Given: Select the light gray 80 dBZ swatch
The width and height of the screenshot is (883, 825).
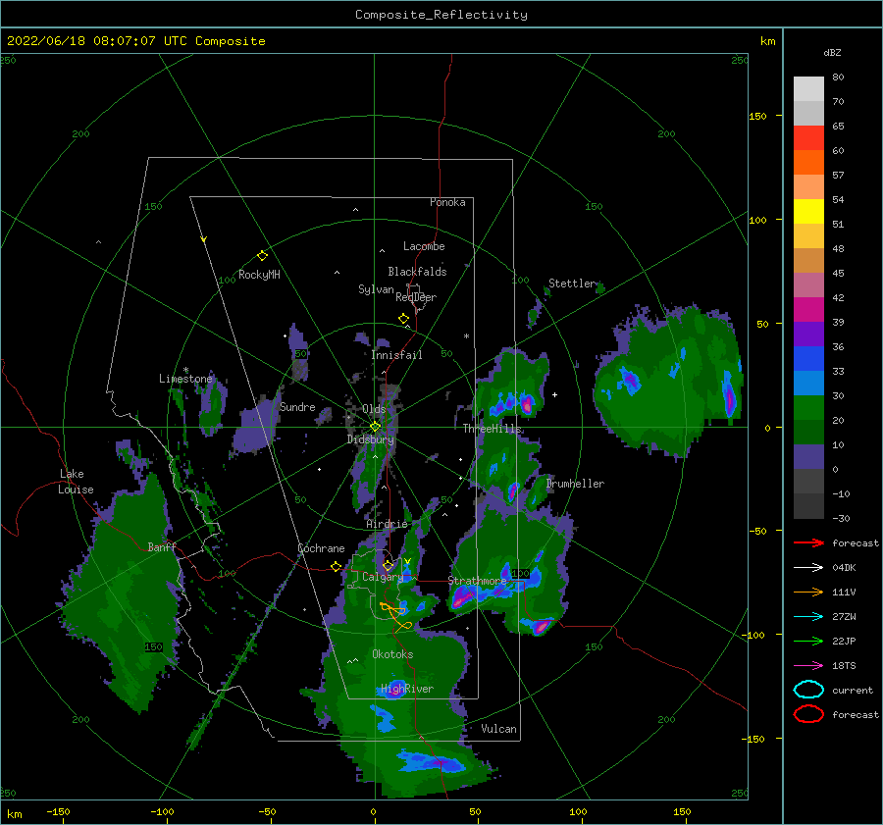Looking at the screenshot, I should [x=808, y=89].
